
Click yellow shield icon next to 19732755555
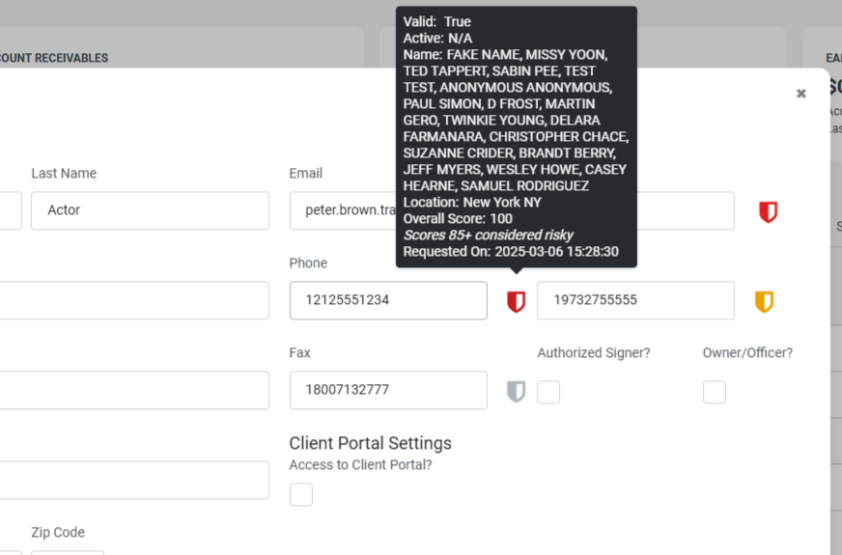pos(764,302)
